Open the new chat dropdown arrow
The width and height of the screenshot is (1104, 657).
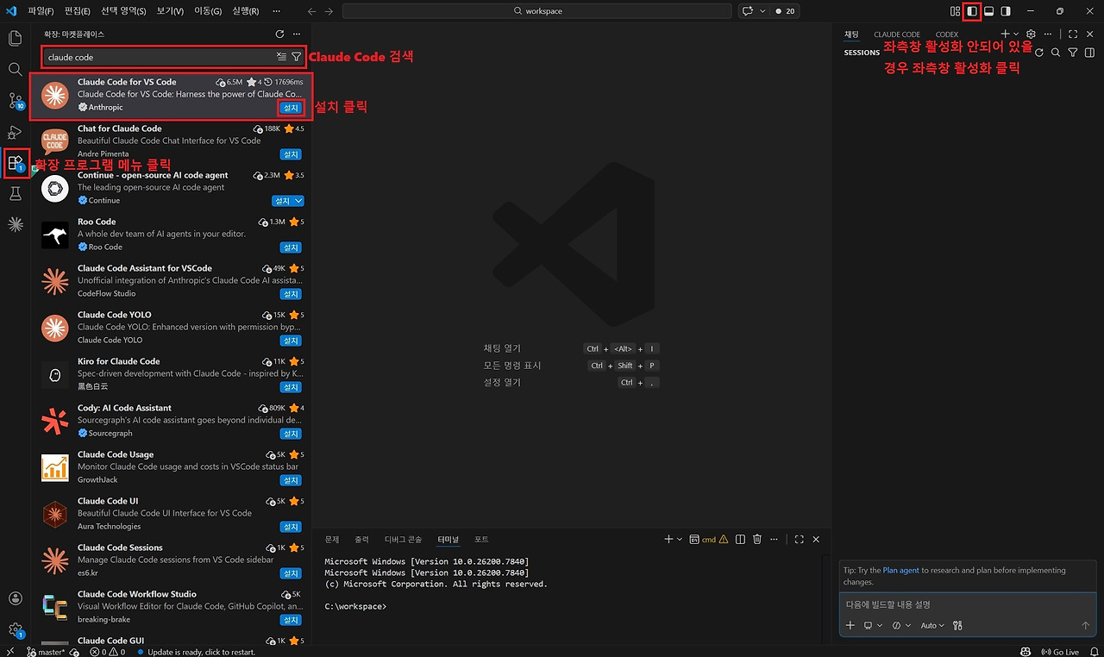[x=1015, y=34]
